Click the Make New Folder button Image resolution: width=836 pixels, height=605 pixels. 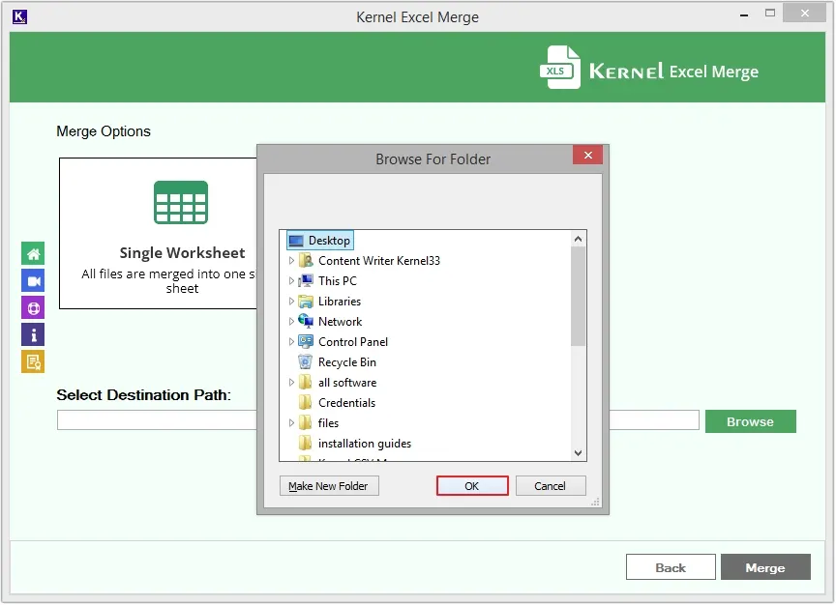point(329,486)
